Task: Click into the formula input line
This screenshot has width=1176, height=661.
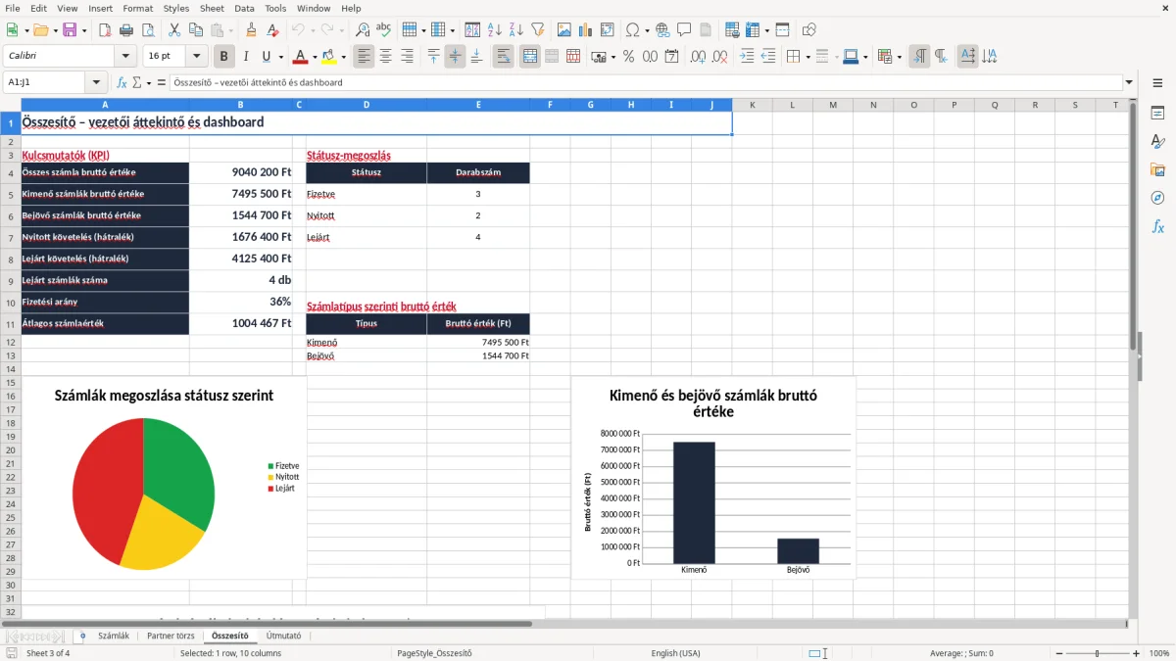Action: (x=645, y=83)
